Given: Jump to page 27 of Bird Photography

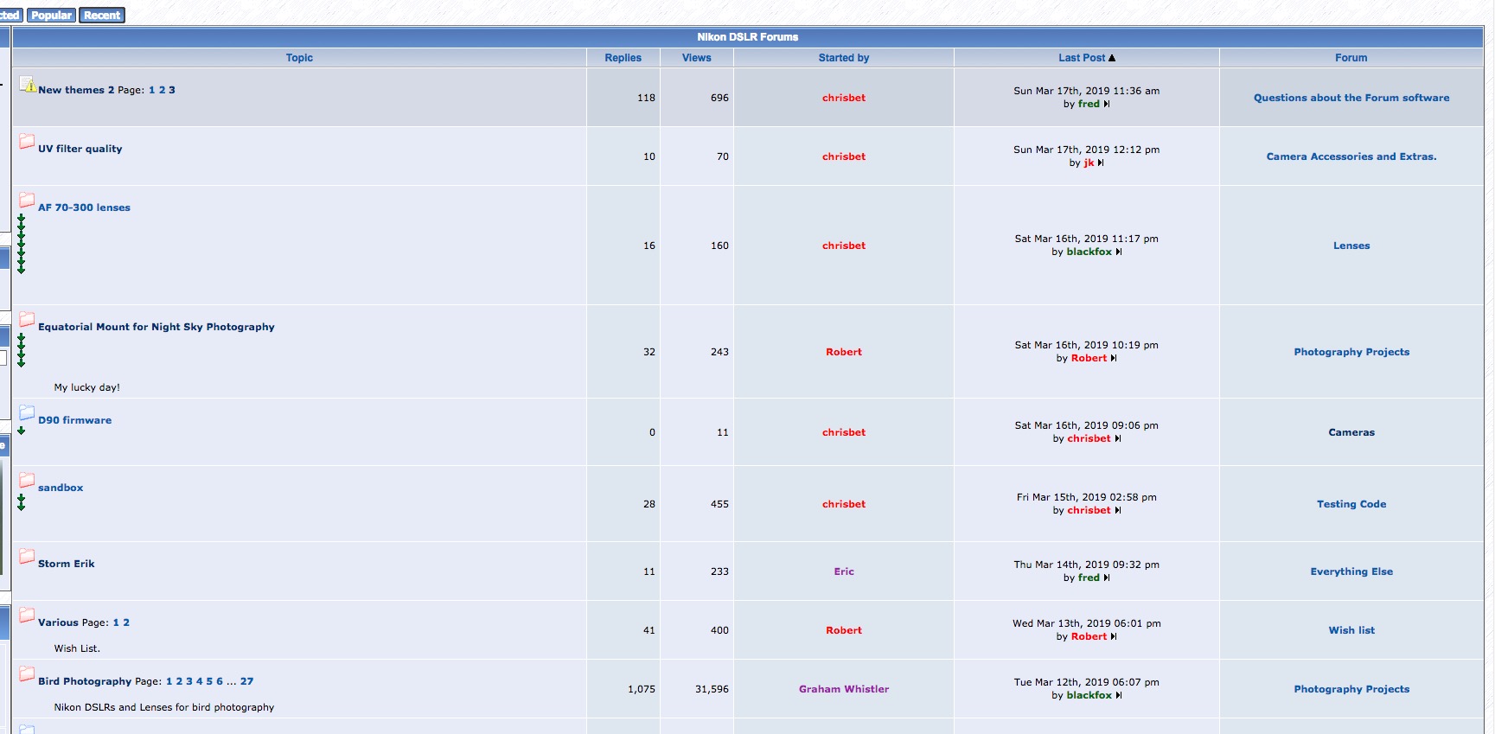Looking at the screenshot, I should coord(247,681).
